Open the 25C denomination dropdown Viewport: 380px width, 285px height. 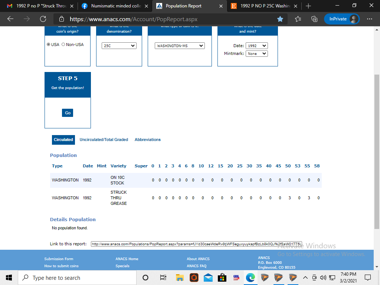(x=119, y=46)
